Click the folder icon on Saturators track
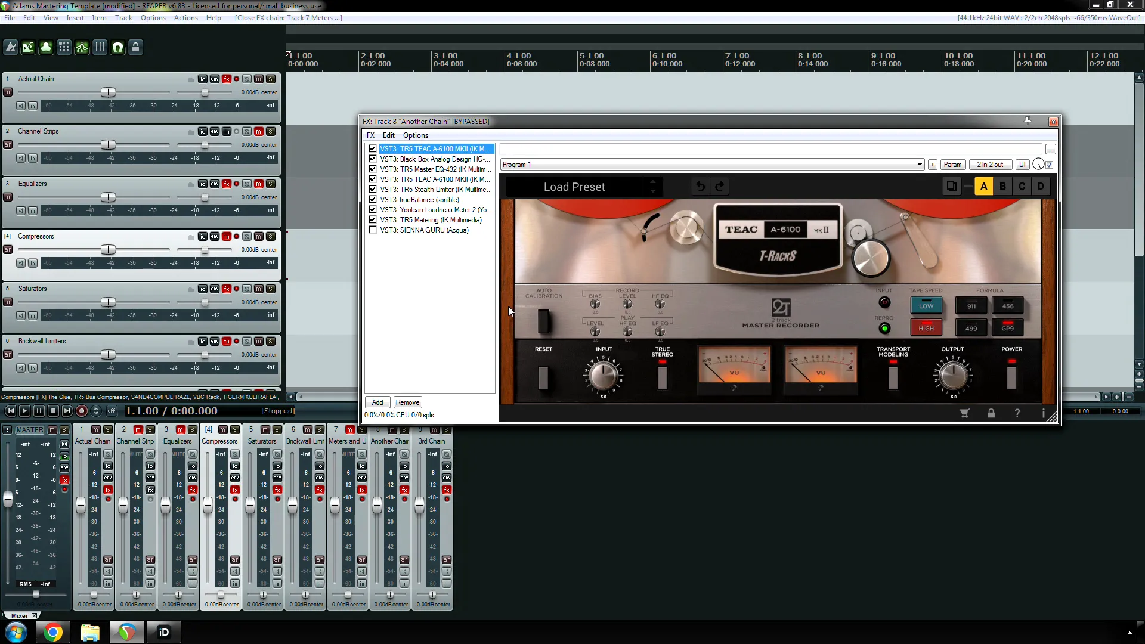This screenshot has height=644, width=1145. (191, 289)
